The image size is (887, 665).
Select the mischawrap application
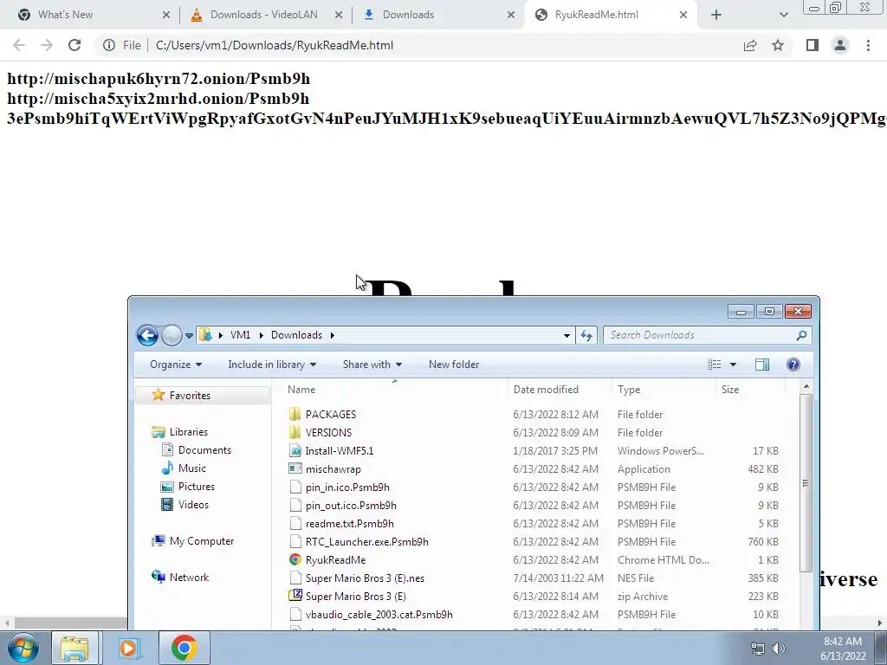point(333,468)
